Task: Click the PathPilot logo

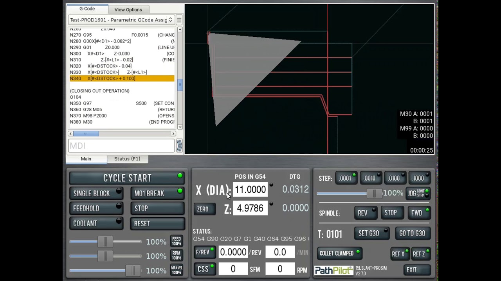Action: [x=333, y=270]
